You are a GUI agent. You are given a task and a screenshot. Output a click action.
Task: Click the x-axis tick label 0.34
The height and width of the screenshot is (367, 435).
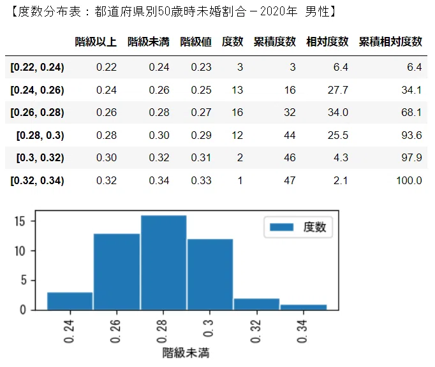pos(302,331)
